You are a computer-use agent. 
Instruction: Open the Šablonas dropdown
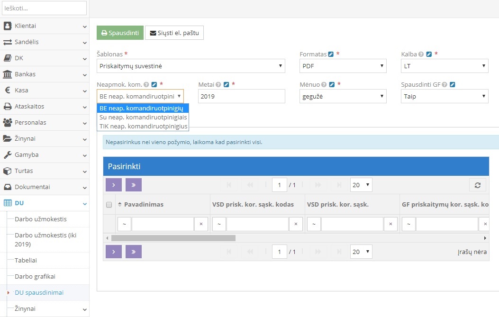pos(191,66)
